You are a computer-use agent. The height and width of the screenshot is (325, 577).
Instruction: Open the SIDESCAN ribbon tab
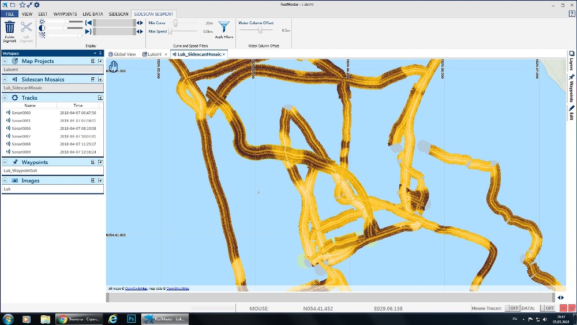(118, 13)
